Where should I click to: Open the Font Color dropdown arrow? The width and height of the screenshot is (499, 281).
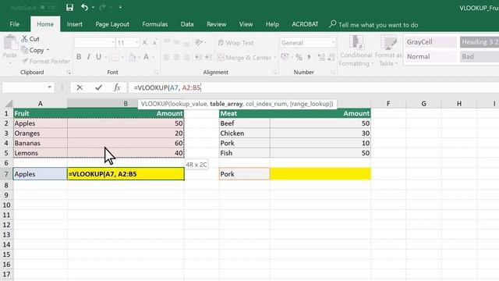click(x=154, y=57)
